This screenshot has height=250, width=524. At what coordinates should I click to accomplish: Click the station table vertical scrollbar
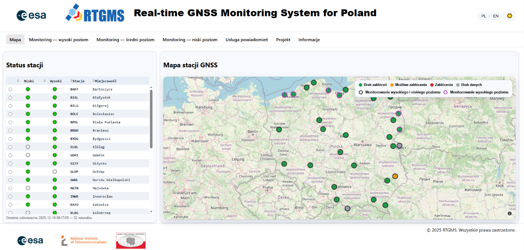click(x=151, y=119)
